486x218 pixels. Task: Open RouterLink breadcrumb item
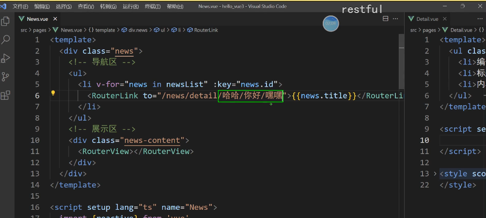[x=203, y=30]
